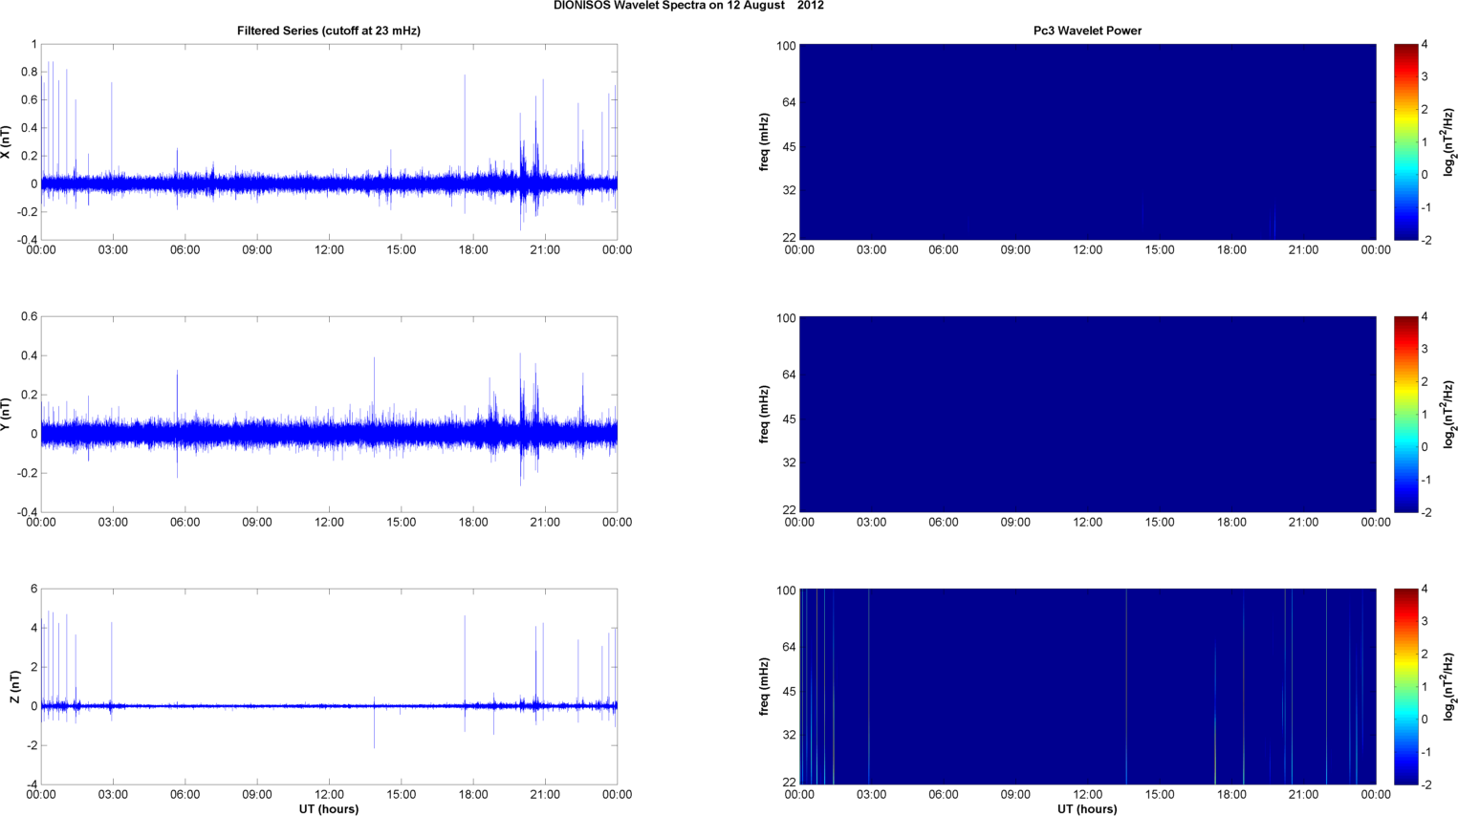This screenshot has width=1458, height=816.
Task: Click the -4 tick on the Z plot axis
Action: 32,785
